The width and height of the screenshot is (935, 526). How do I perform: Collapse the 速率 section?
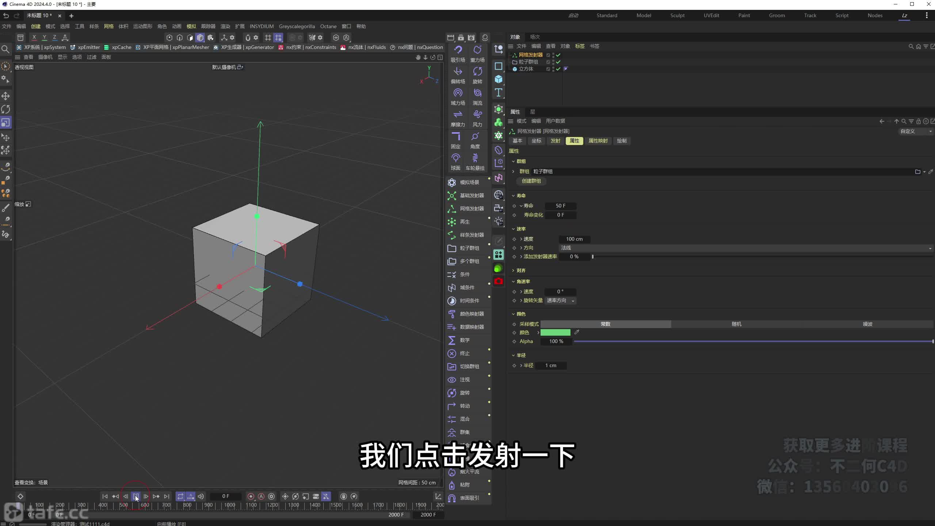click(513, 229)
